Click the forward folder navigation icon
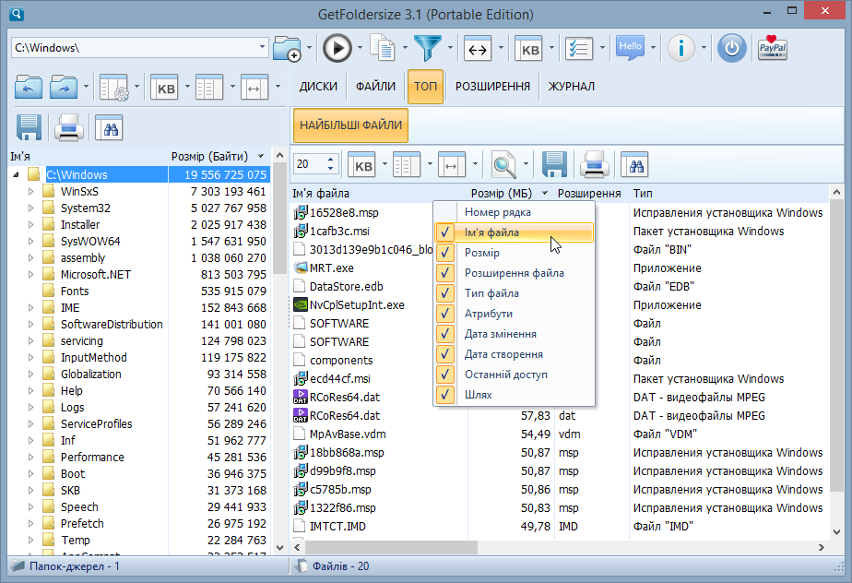Image resolution: width=852 pixels, height=583 pixels. [64, 87]
